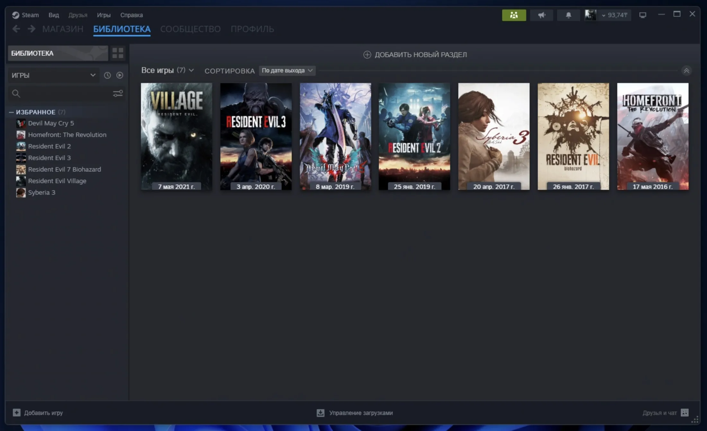The width and height of the screenshot is (707, 431).
Task: Select Resident Evil 2 in sidebar
Action: (49, 146)
